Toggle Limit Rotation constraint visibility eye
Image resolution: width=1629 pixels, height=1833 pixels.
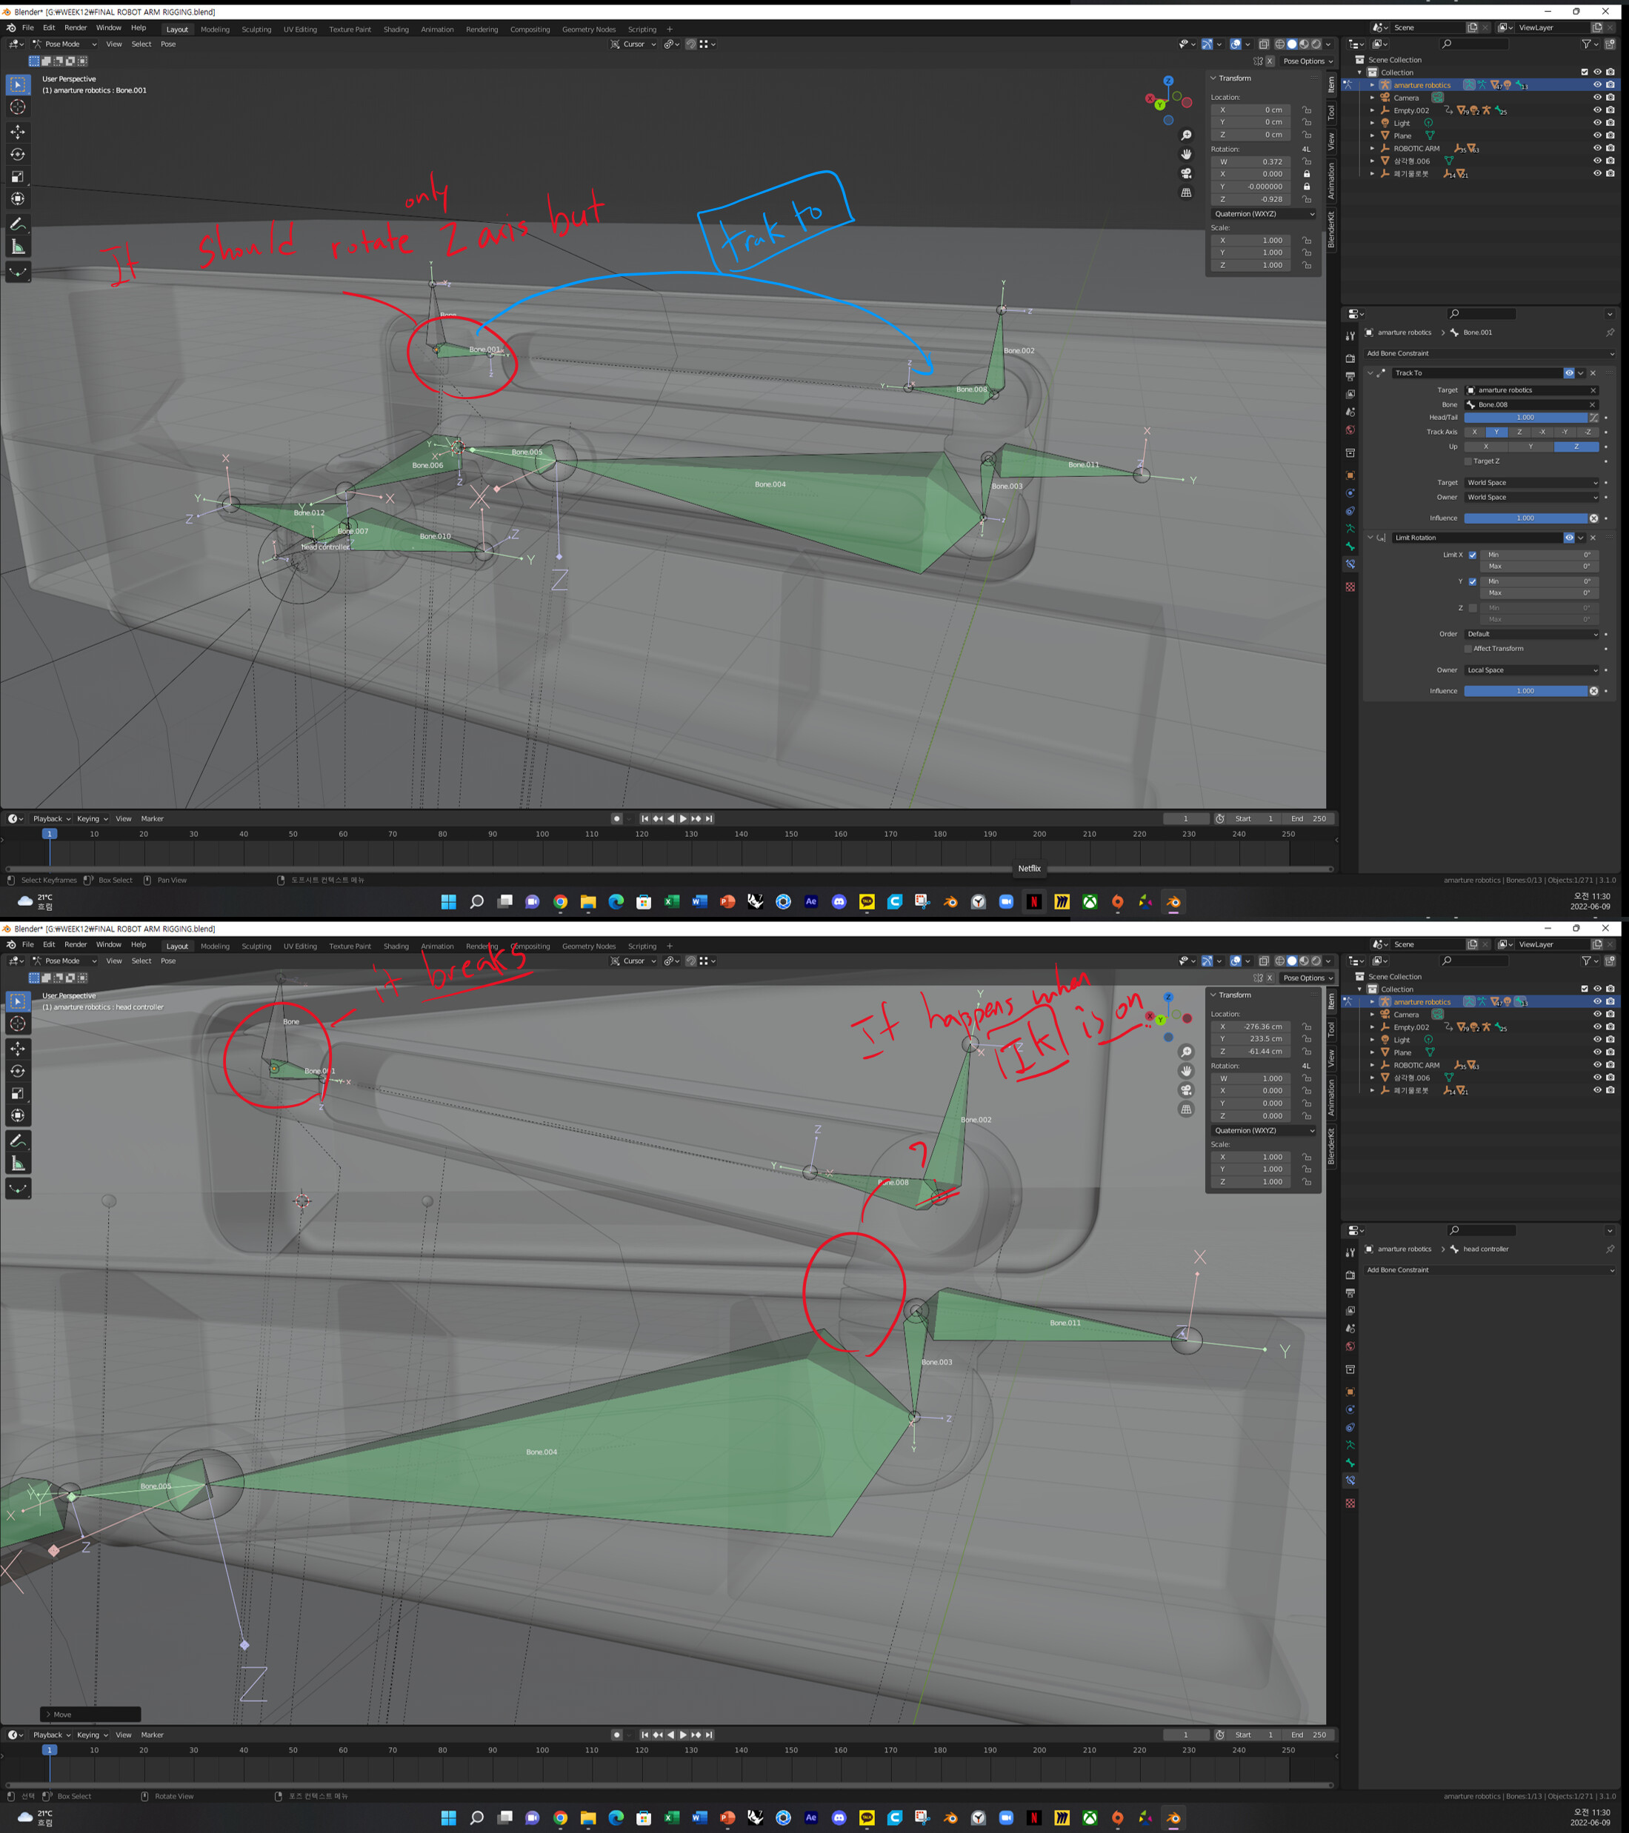click(1569, 538)
